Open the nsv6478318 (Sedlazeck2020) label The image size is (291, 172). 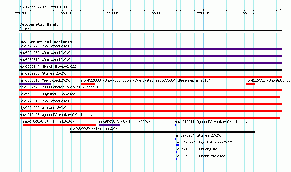[x=45, y=101]
